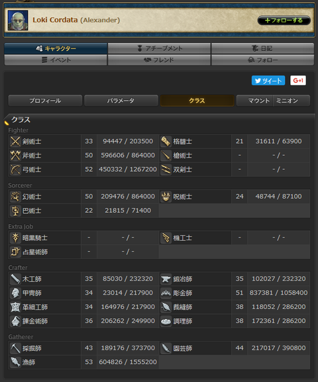Click the 格闘士 (Pugilist) class icon
The height and width of the screenshot is (382, 318).
(x=166, y=141)
